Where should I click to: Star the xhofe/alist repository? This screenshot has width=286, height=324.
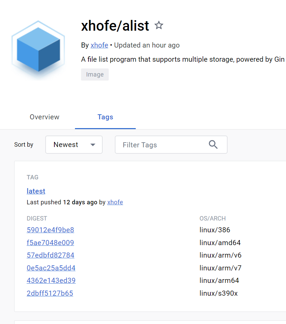tap(159, 25)
